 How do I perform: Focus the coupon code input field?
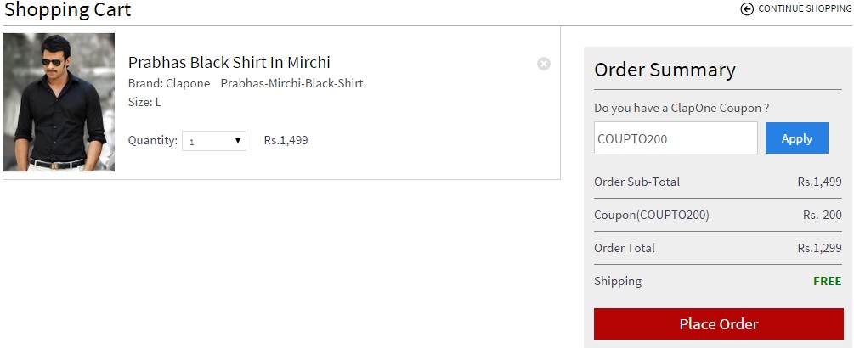click(676, 138)
